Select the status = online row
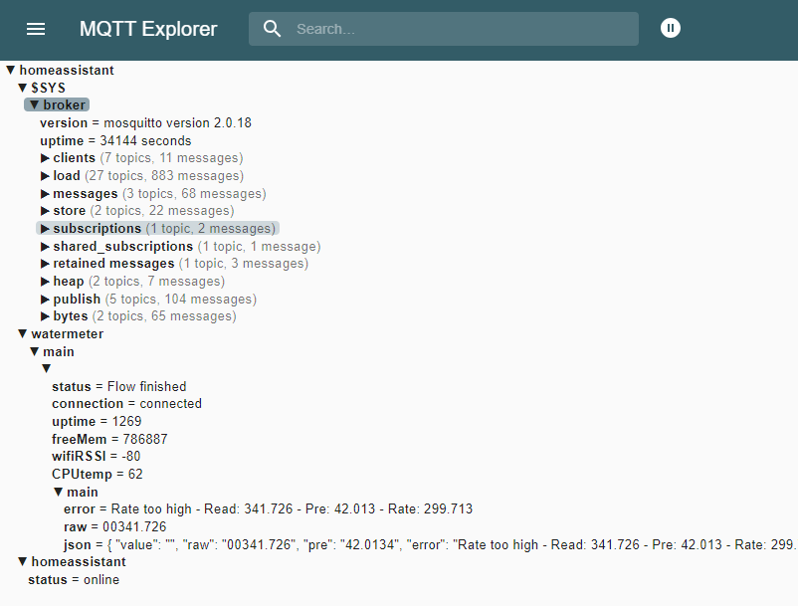The image size is (798, 606). point(74,579)
